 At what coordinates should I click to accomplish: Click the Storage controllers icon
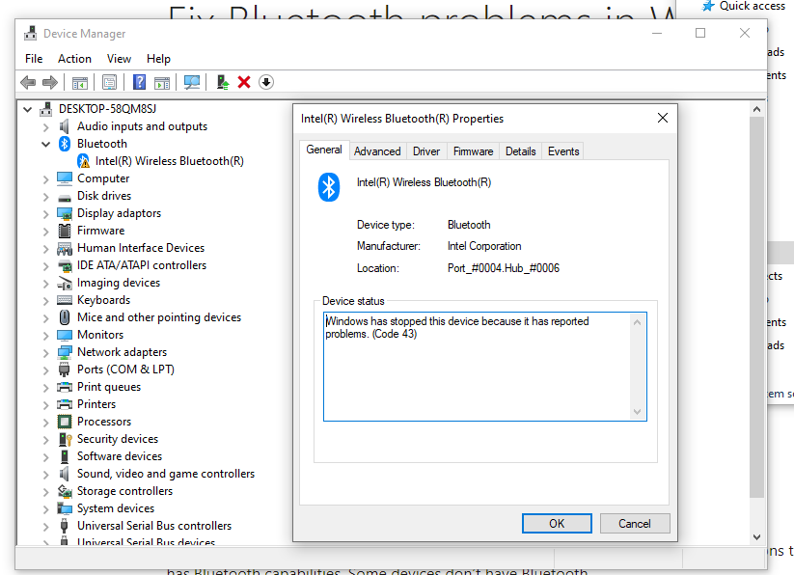[x=65, y=491]
